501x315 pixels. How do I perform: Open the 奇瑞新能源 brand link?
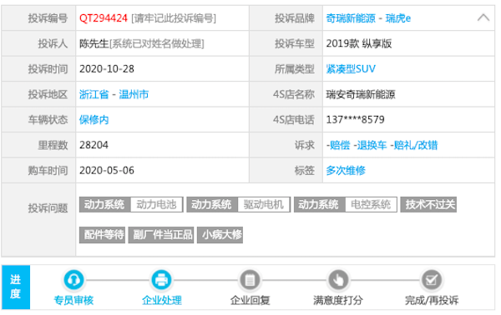point(351,18)
